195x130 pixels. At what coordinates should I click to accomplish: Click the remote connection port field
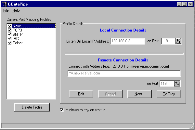pyautogui.click(x=167, y=84)
